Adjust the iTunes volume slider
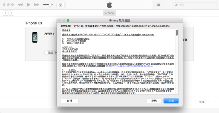 click(48, 5)
